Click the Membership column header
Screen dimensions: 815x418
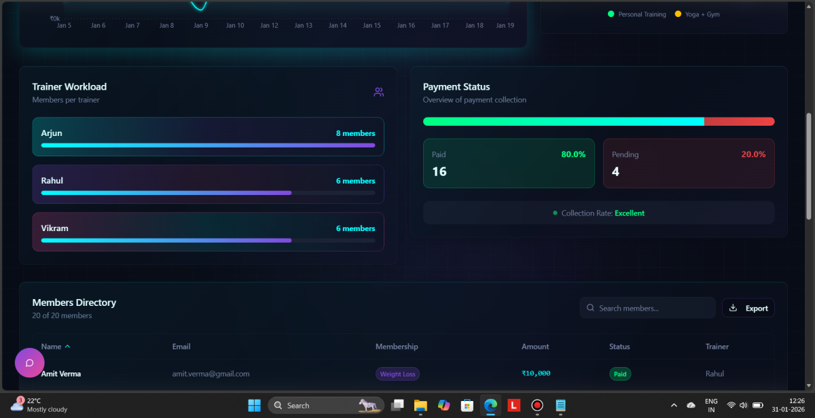[x=397, y=347]
